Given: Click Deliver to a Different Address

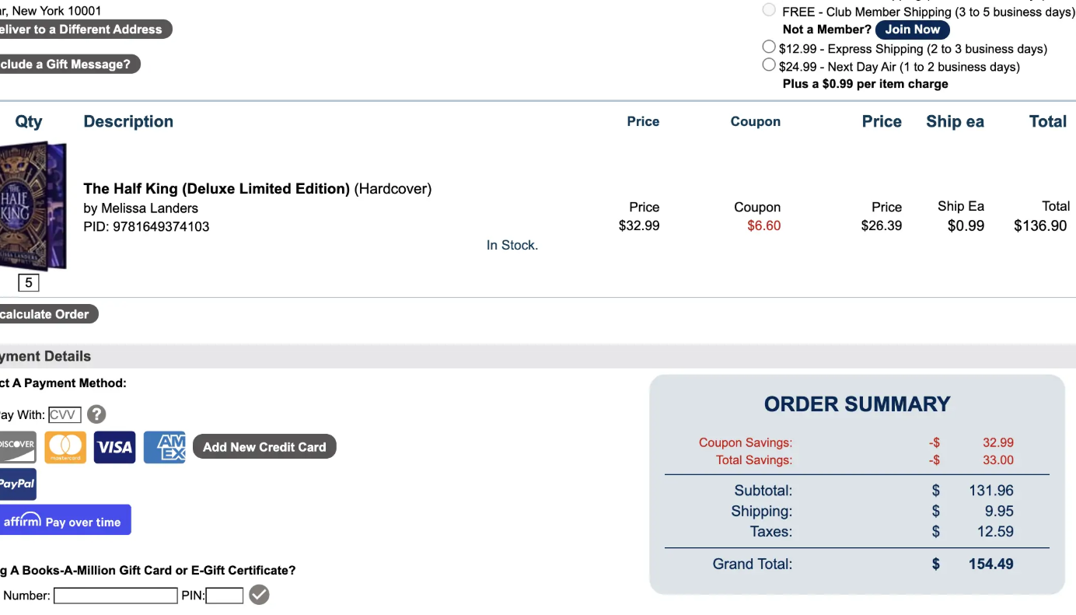Looking at the screenshot, I should pos(85,30).
